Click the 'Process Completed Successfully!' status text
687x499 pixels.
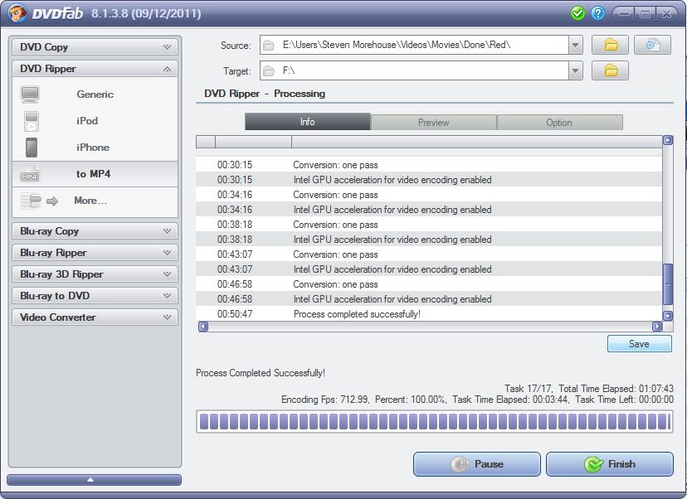tap(261, 373)
